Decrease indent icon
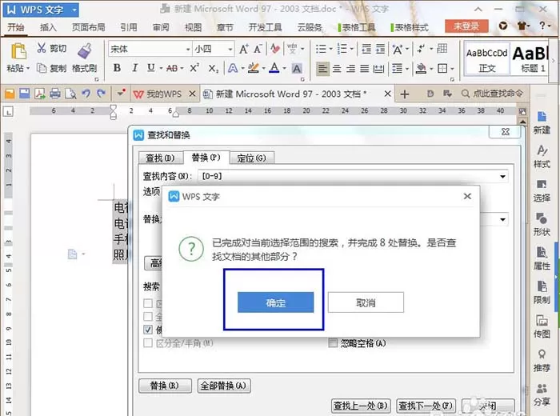This screenshot has width=560, height=416. click(x=366, y=49)
